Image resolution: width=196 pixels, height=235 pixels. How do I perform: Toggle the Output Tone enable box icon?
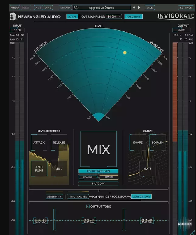(x=88, y=206)
